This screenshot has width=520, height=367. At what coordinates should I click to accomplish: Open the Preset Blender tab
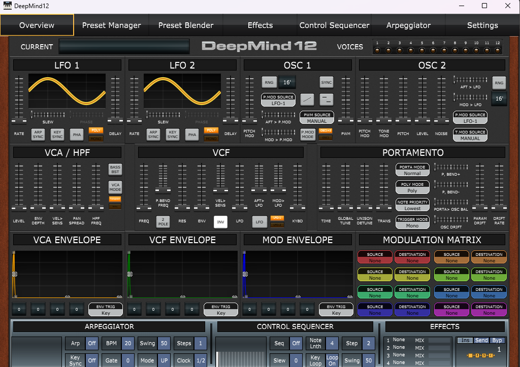click(186, 25)
